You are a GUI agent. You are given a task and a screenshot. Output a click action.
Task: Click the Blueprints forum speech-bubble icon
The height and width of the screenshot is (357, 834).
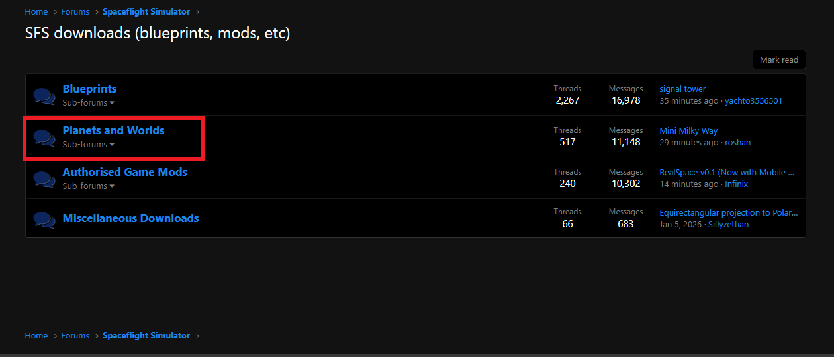click(44, 97)
